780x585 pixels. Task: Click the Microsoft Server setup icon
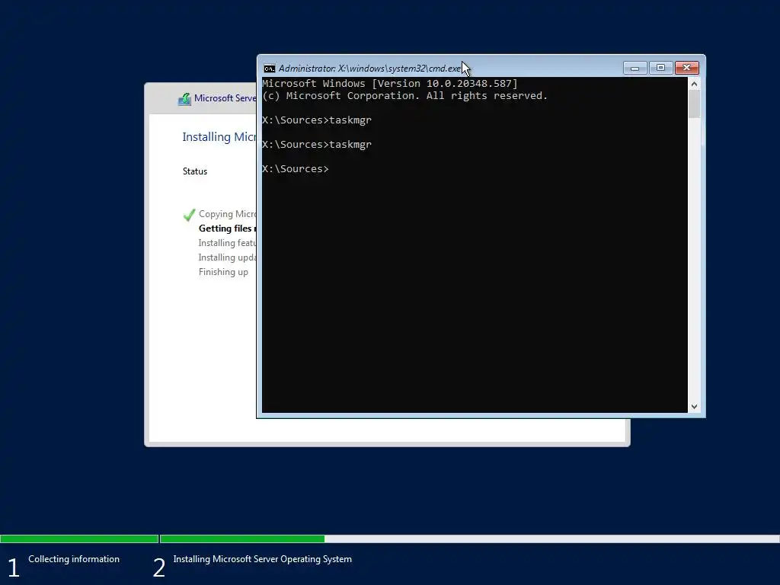point(184,99)
